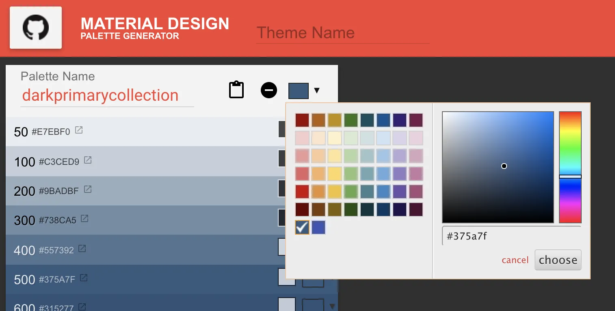Click the hex input showing #375a7f

pos(511,236)
